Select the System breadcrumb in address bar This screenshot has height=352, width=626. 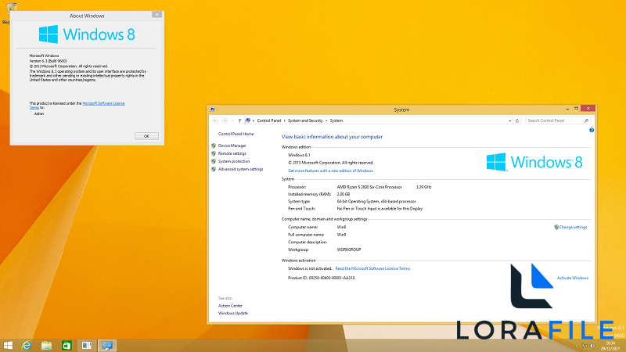click(x=336, y=120)
